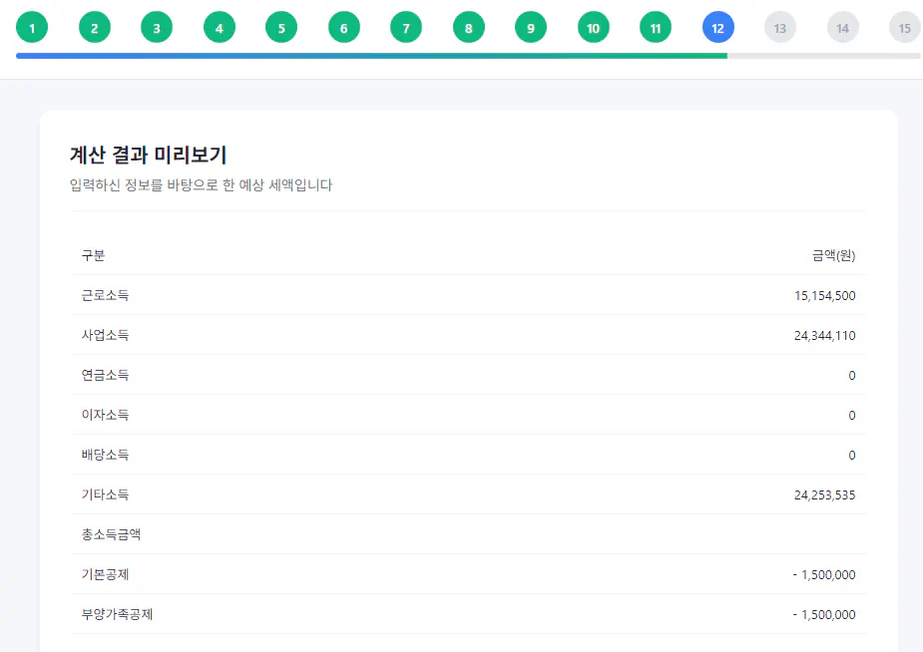
Task: Go to step 1 in progress bar
Action: [x=32, y=28]
